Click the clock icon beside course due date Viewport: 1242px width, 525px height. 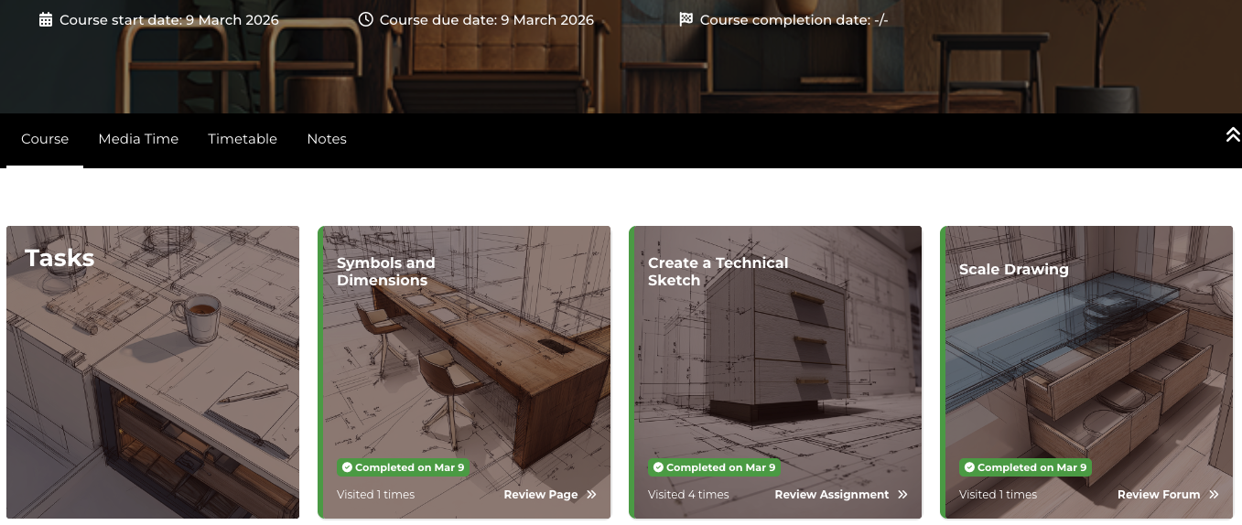coord(366,19)
